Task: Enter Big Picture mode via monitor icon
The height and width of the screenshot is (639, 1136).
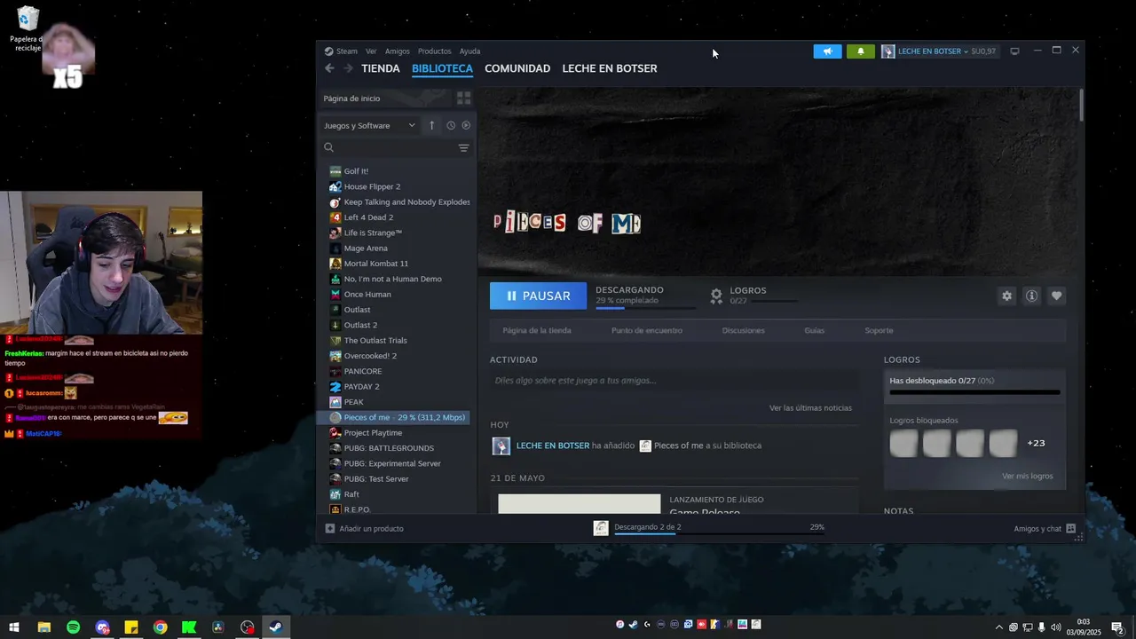Action: (x=1014, y=51)
